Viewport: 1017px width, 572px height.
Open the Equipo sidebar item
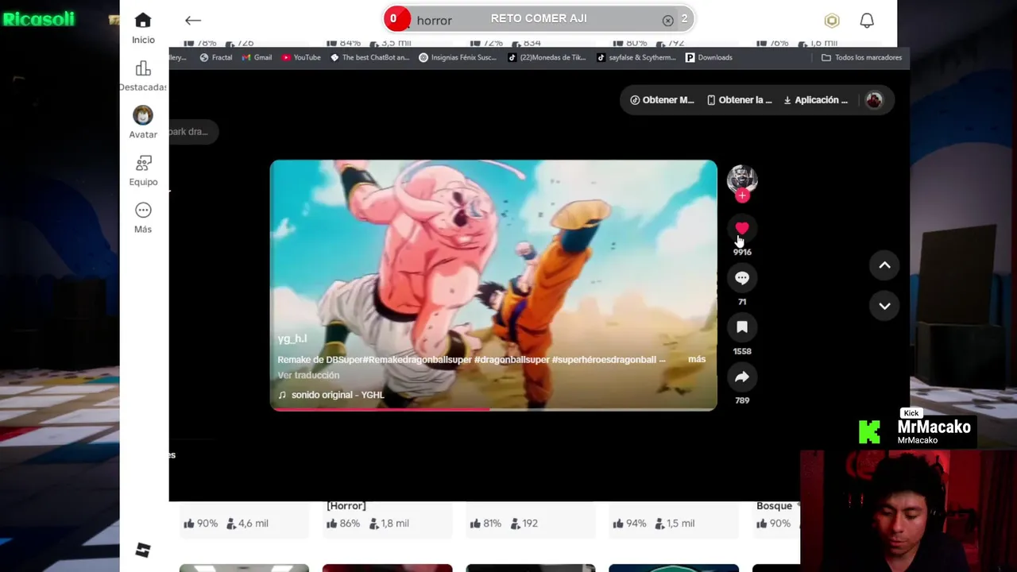(143, 171)
